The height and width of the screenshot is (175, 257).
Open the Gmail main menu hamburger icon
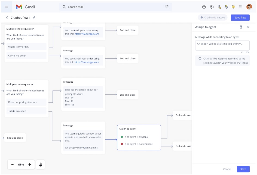[x=7, y=7]
